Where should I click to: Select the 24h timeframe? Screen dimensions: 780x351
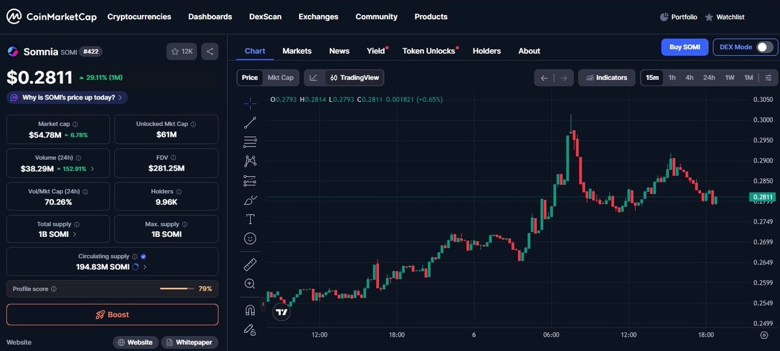709,78
